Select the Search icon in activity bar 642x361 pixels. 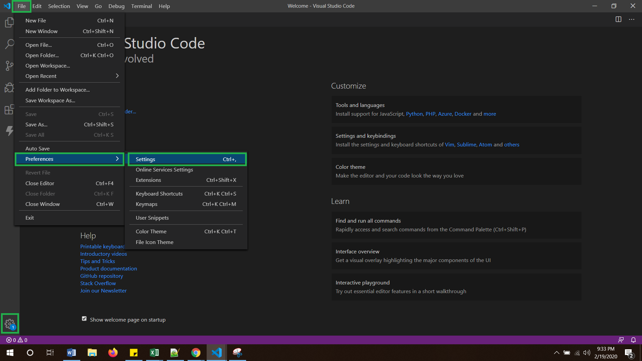[9, 44]
